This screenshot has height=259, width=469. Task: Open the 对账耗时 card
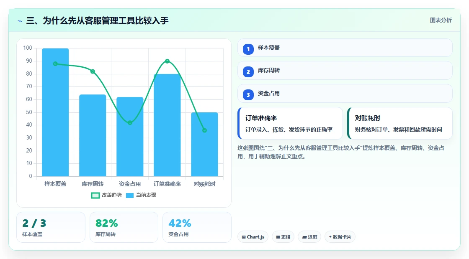(x=400, y=123)
